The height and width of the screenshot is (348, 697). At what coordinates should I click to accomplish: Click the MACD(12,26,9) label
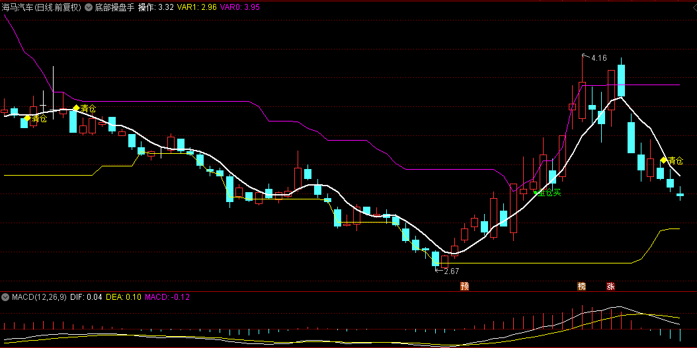point(39,297)
